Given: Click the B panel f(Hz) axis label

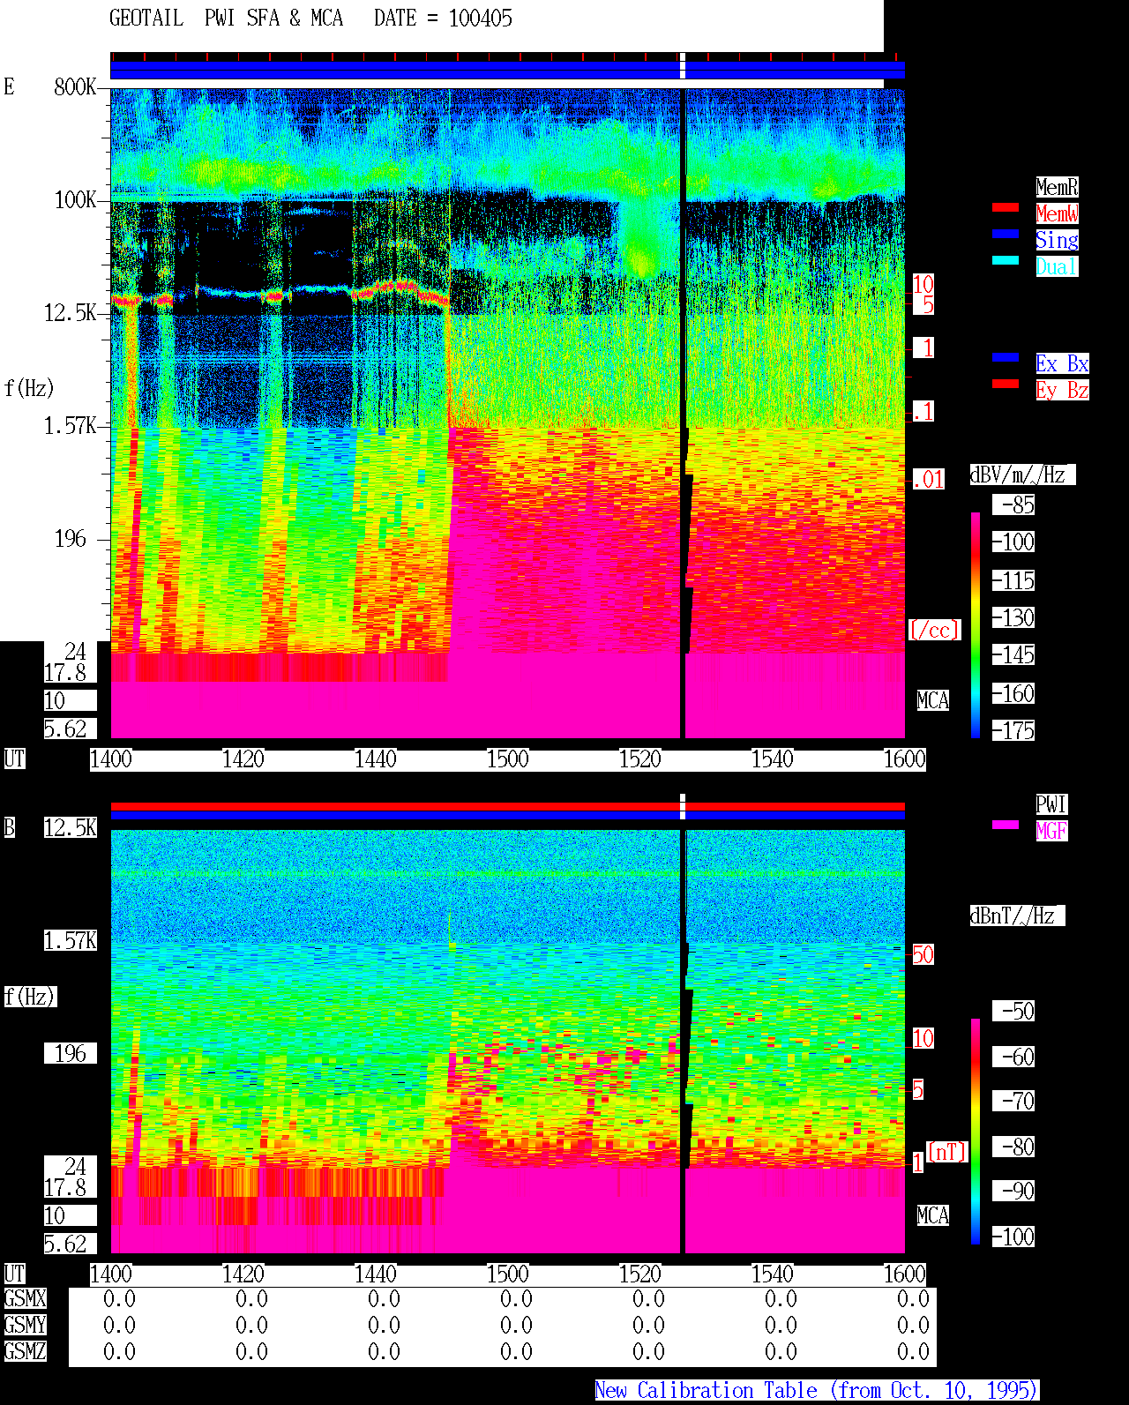Looking at the screenshot, I should coord(30,997).
